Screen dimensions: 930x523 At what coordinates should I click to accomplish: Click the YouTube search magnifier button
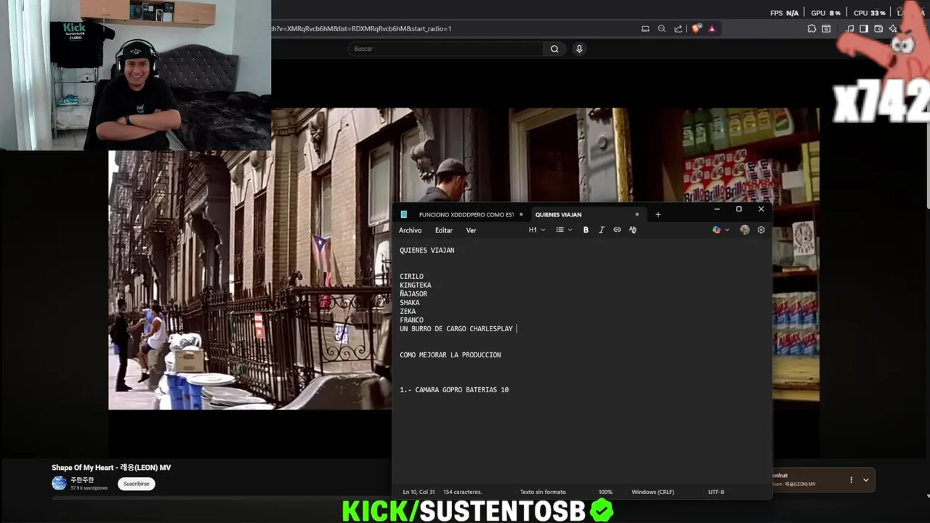554,49
